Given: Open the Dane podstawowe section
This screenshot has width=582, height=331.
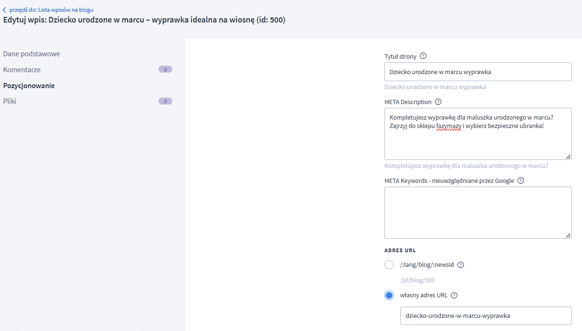Looking at the screenshot, I should pos(31,54).
